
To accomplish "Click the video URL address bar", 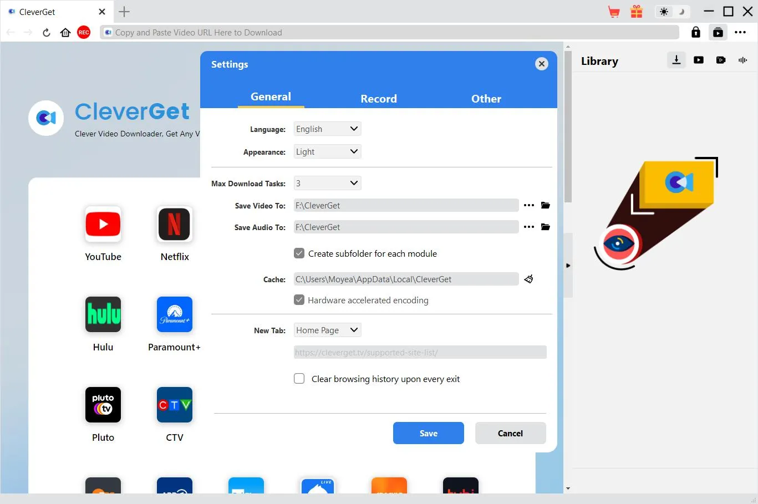I will [x=388, y=33].
